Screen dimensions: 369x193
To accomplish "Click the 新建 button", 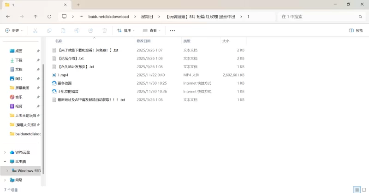I will coord(14,30).
